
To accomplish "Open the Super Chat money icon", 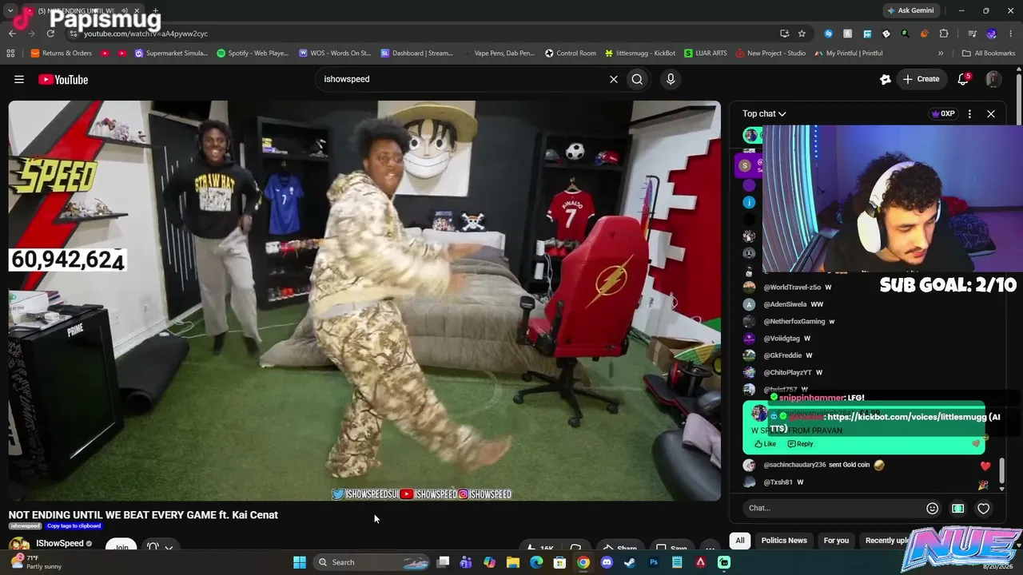I will pyautogui.click(x=957, y=508).
